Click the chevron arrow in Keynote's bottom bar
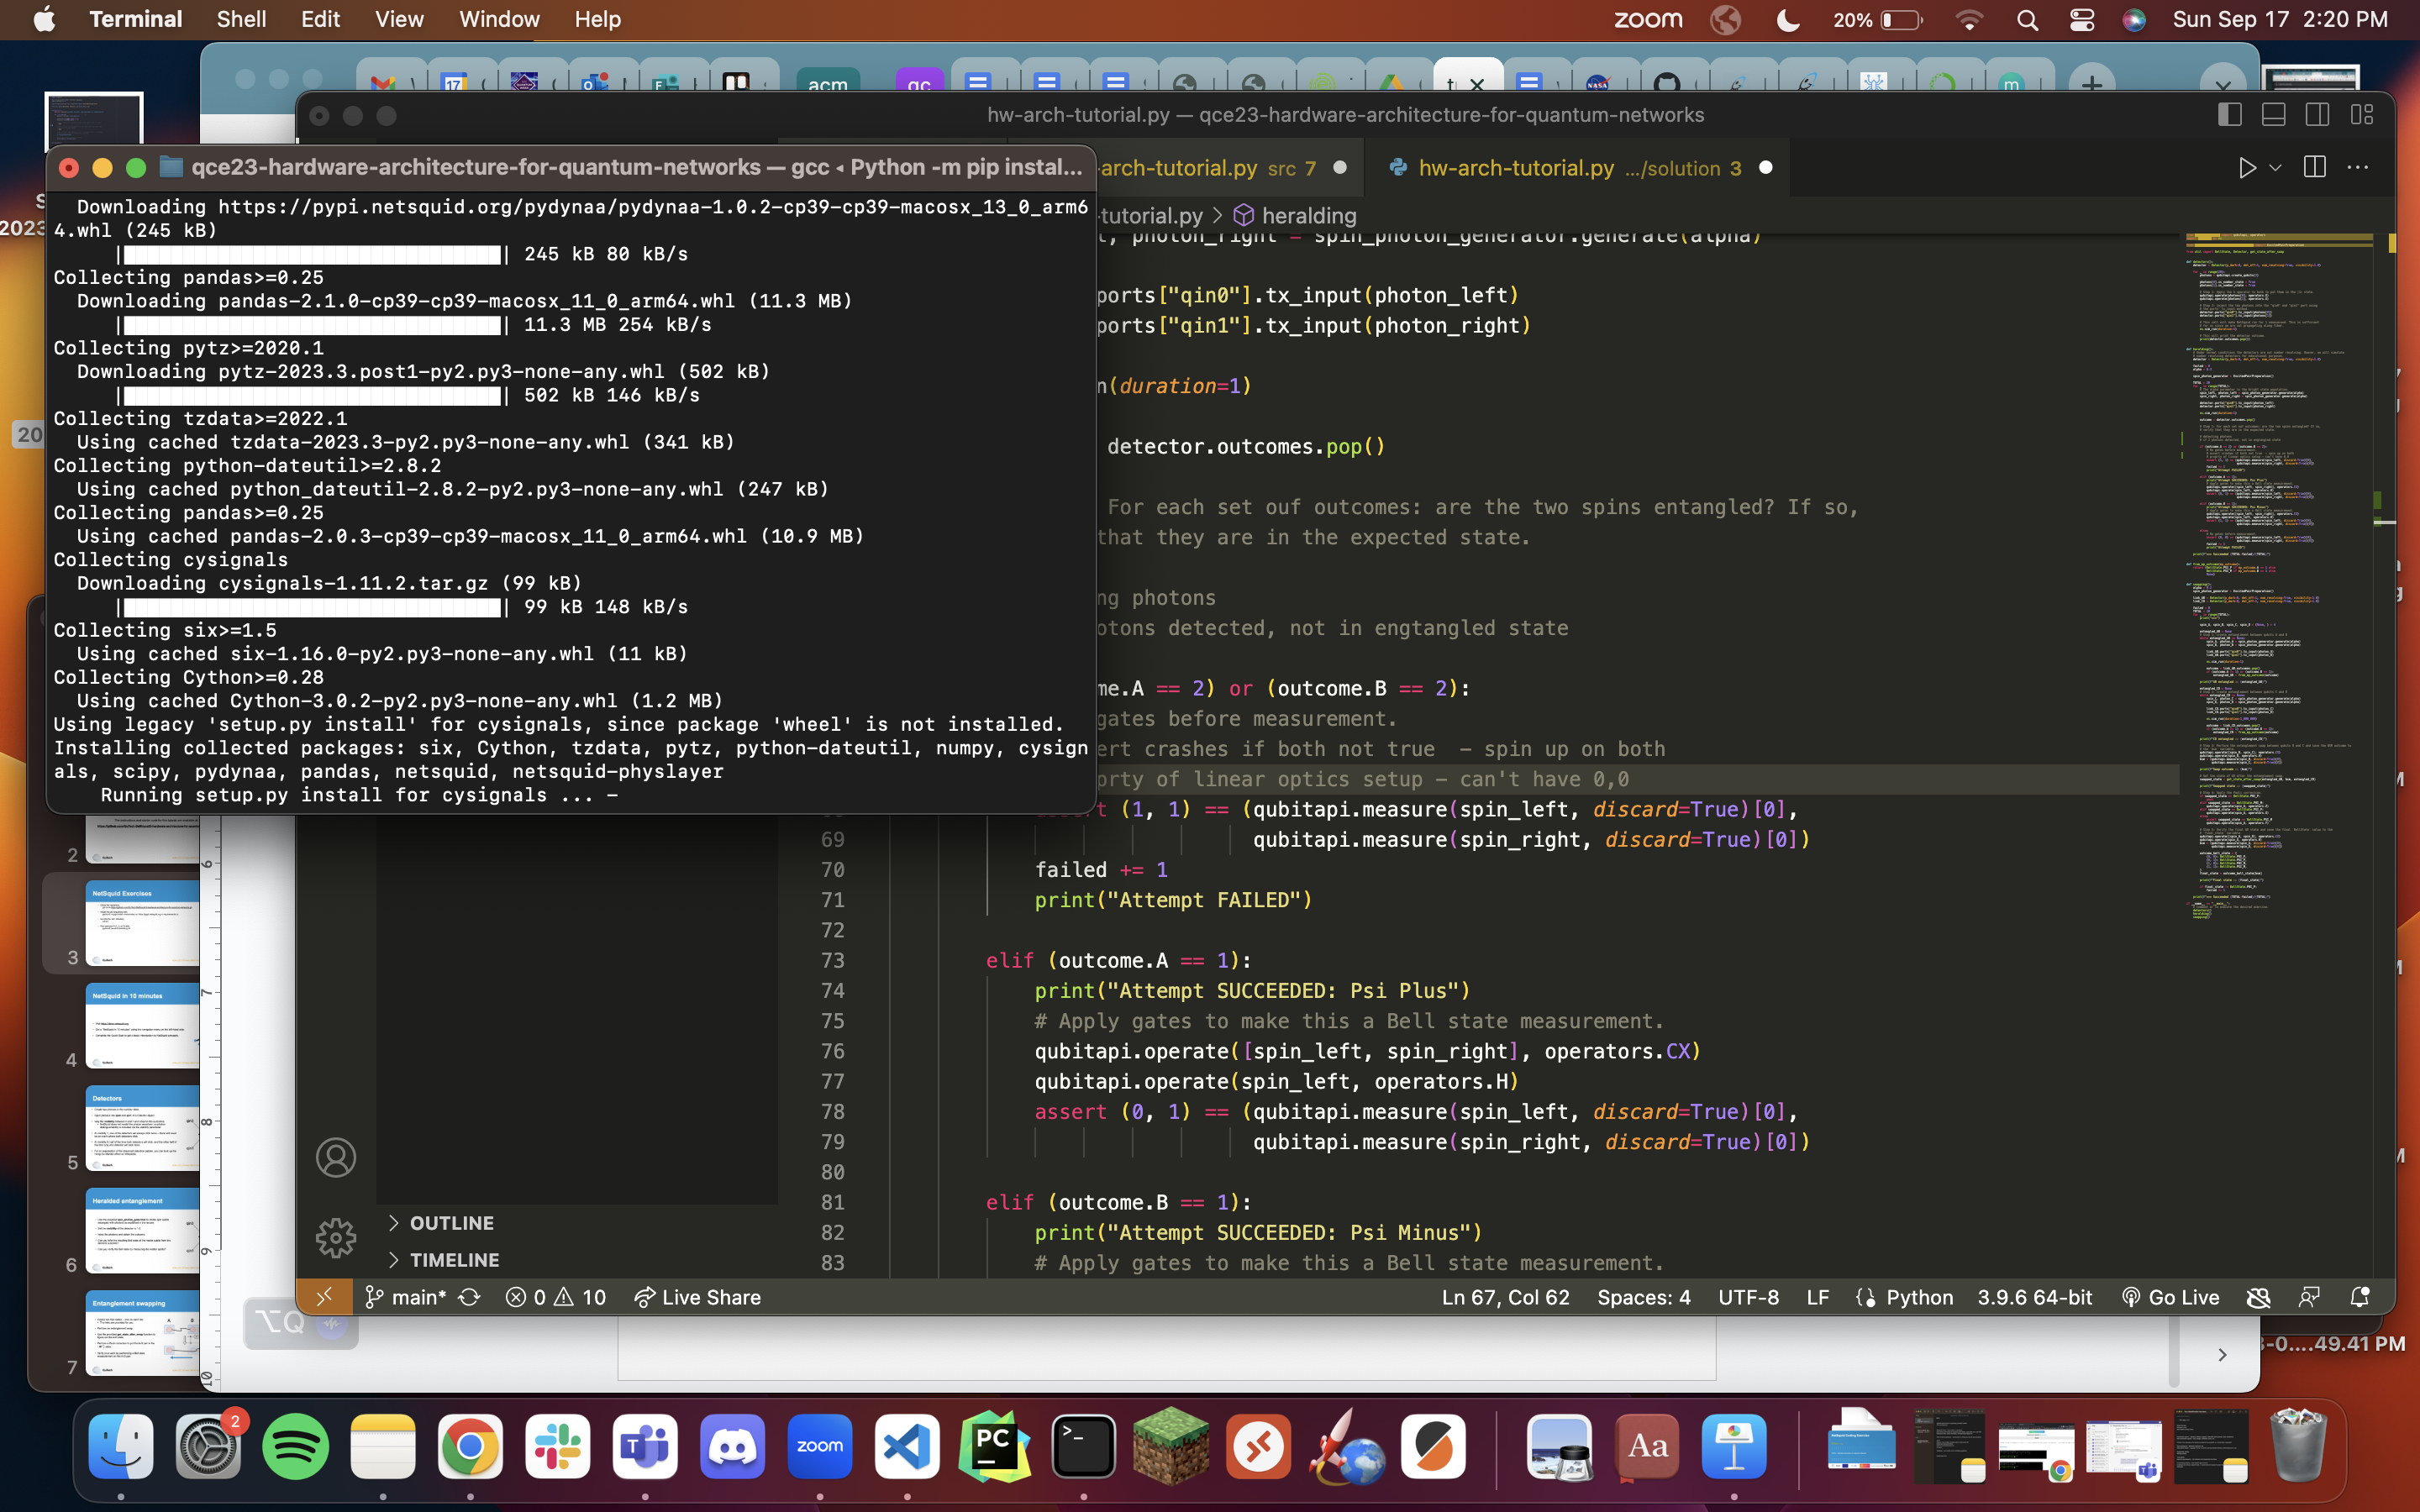 coord(2222,1354)
